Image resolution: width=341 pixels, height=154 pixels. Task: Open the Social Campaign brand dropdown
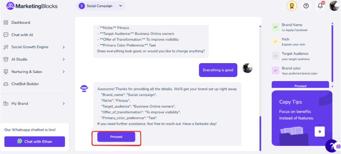point(101,6)
